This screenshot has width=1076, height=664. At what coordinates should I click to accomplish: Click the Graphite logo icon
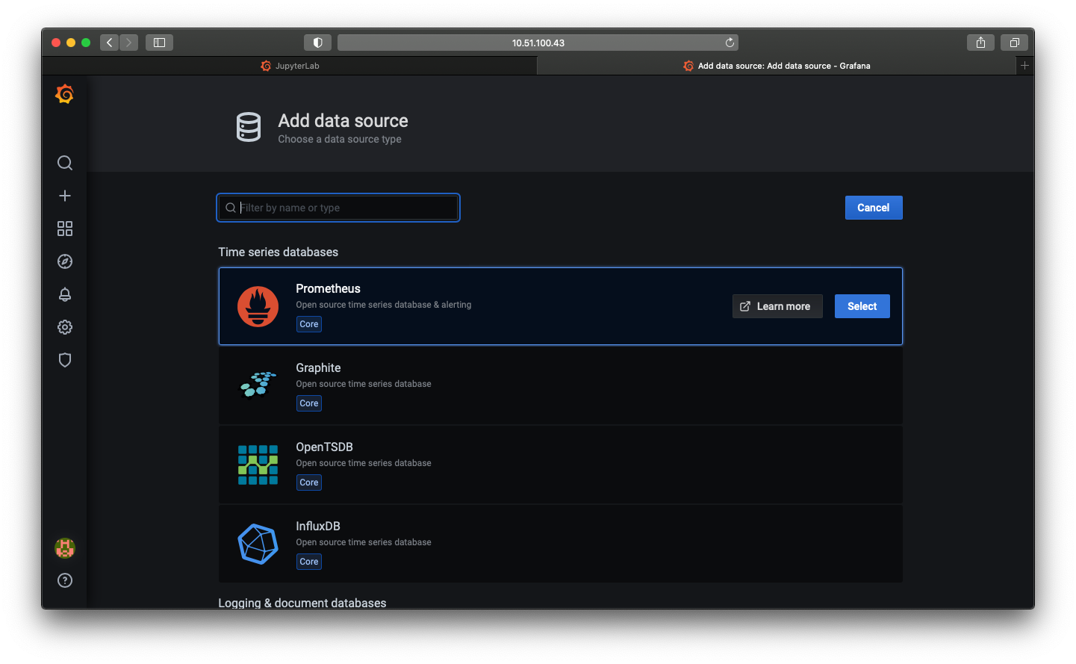258,385
